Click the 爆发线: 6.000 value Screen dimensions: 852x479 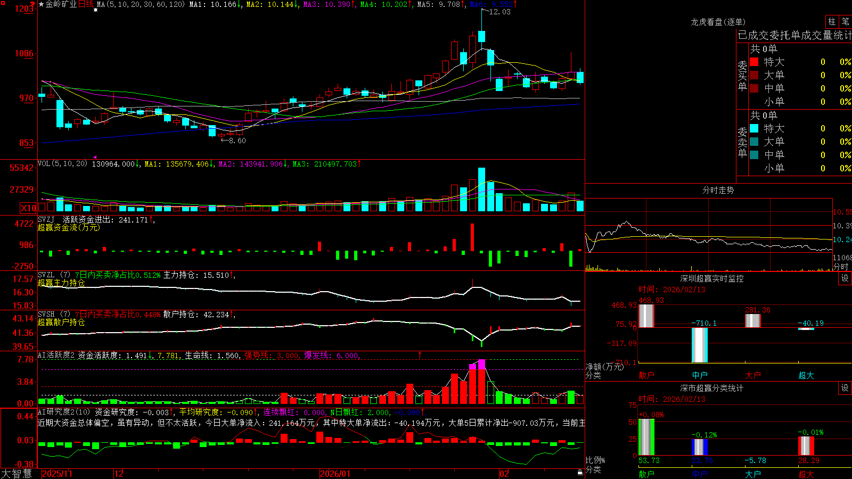pyautogui.click(x=332, y=356)
